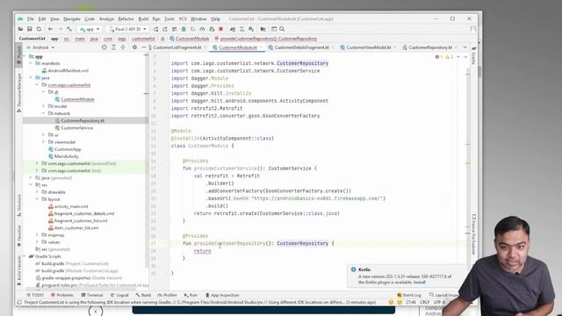
Task: Click the Select Opened File target icon
Action: click(x=104, y=47)
